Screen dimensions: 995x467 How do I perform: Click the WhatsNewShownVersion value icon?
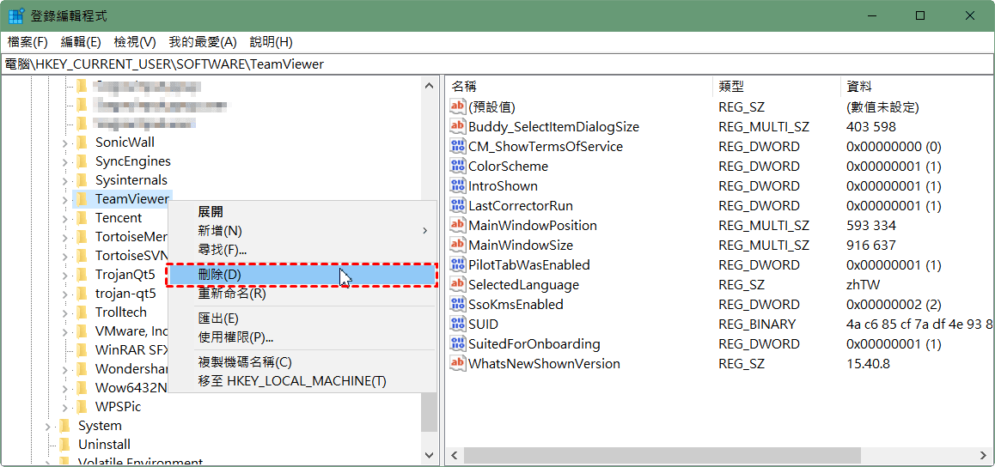[457, 364]
